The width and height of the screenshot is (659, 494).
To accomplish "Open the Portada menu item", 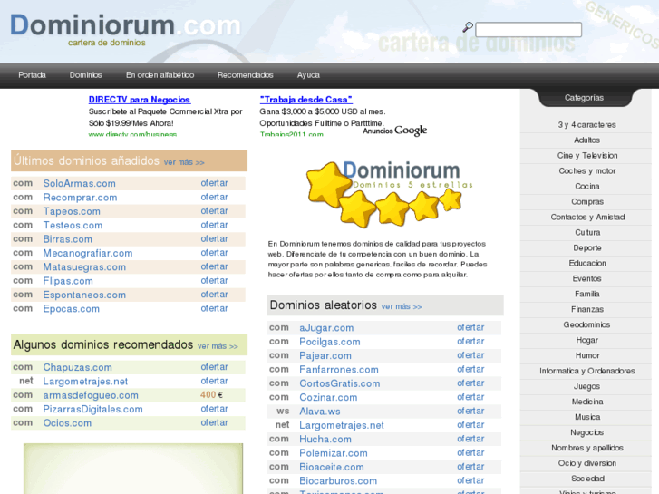I will 32,75.
